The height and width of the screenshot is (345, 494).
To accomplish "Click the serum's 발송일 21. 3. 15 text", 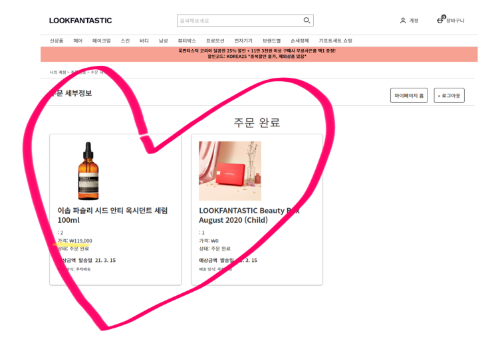I will coord(97,261).
